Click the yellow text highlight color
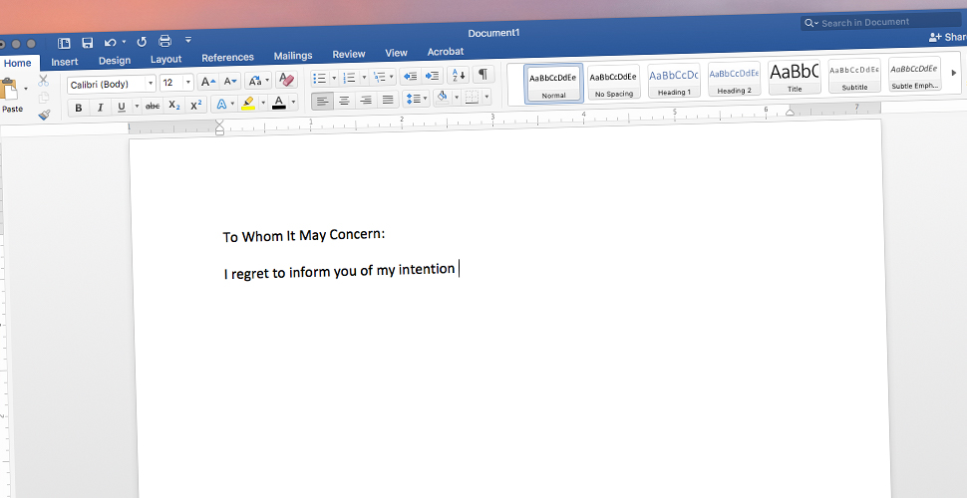Viewport: 967px width, 498px height. pyautogui.click(x=248, y=104)
